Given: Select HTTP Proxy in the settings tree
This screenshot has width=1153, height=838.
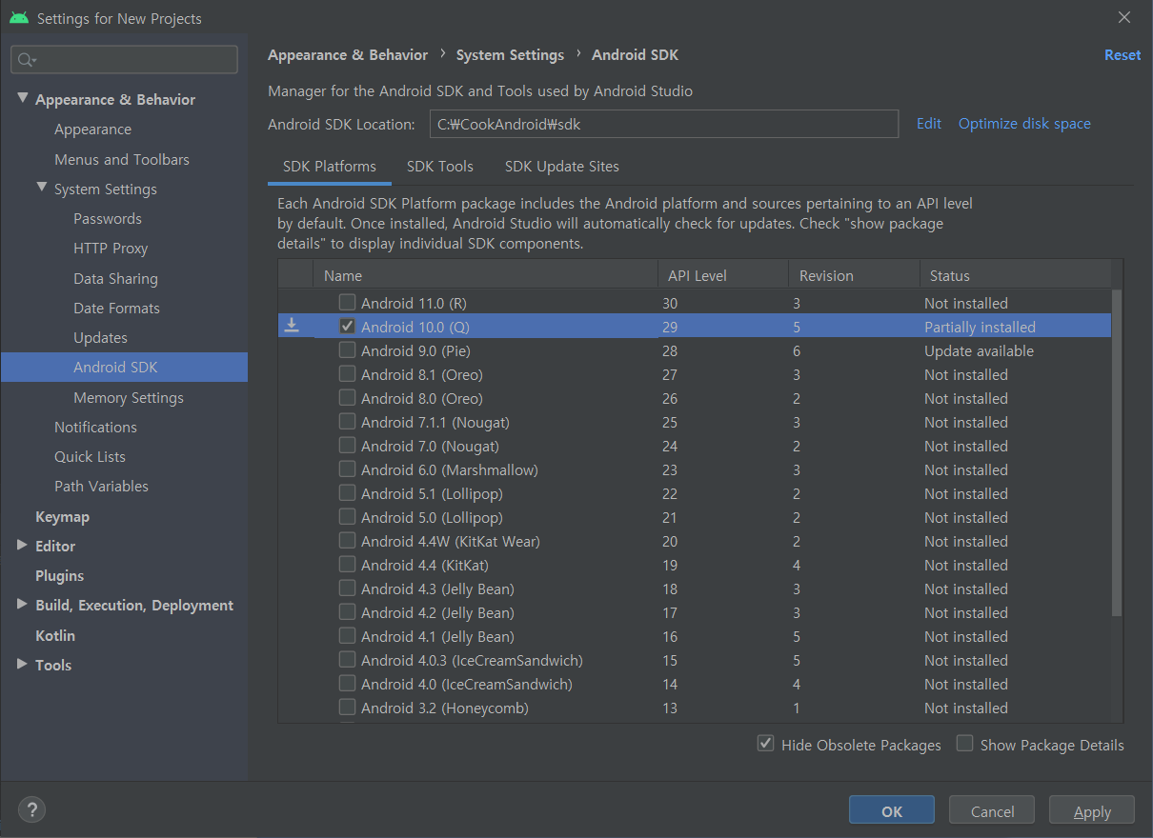Looking at the screenshot, I should tap(111, 249).
